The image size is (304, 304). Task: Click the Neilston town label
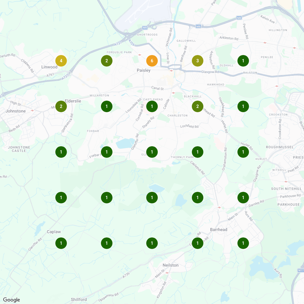point(171,265)
